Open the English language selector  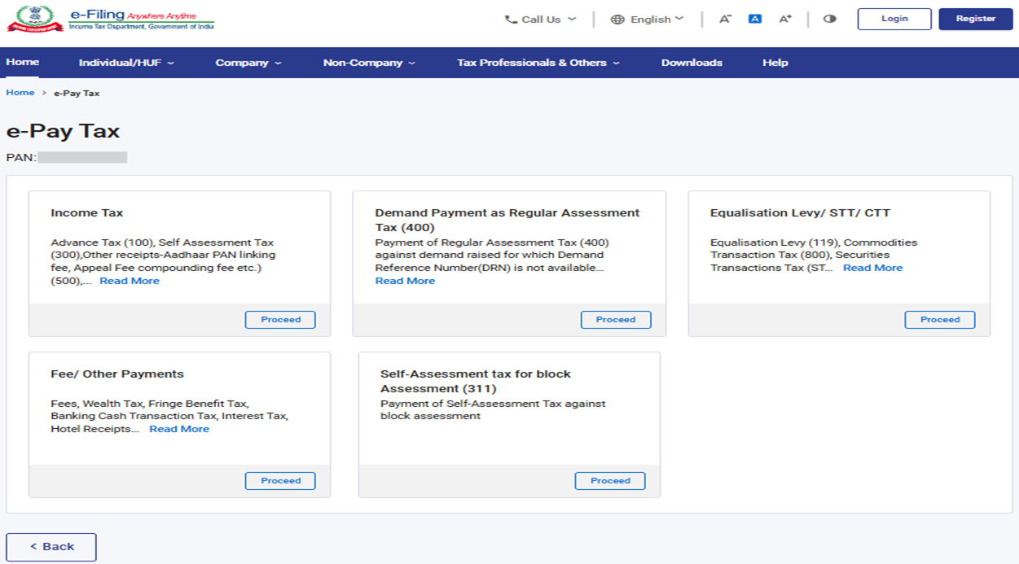pos(647,20)
